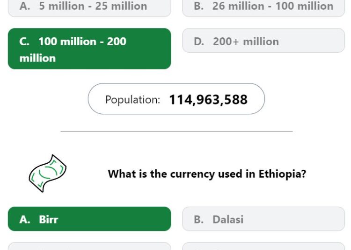
Task: Click the population figure 114,963,588
Action: (208, 99)
